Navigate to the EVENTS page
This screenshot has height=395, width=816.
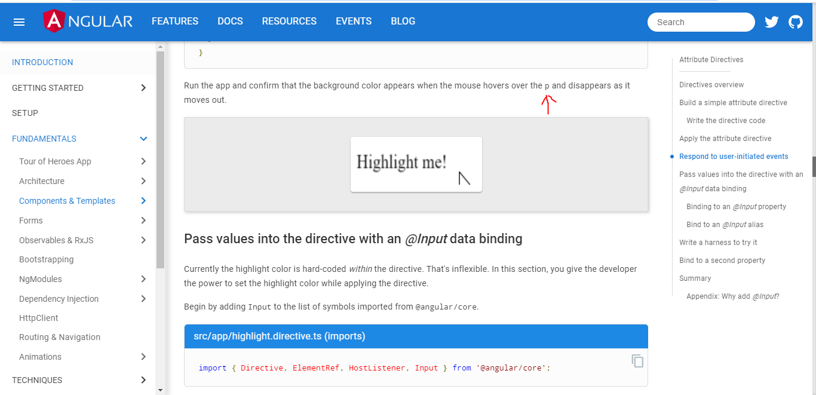click(353, 21)
